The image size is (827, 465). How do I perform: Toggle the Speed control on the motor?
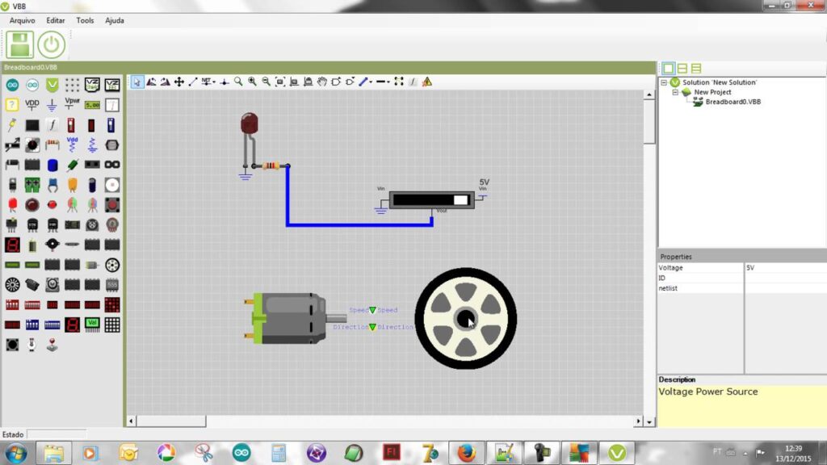tap(371, 309)
